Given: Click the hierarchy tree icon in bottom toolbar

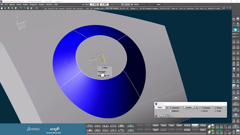Looking at the screenshot, I should [x=113, y=126].
